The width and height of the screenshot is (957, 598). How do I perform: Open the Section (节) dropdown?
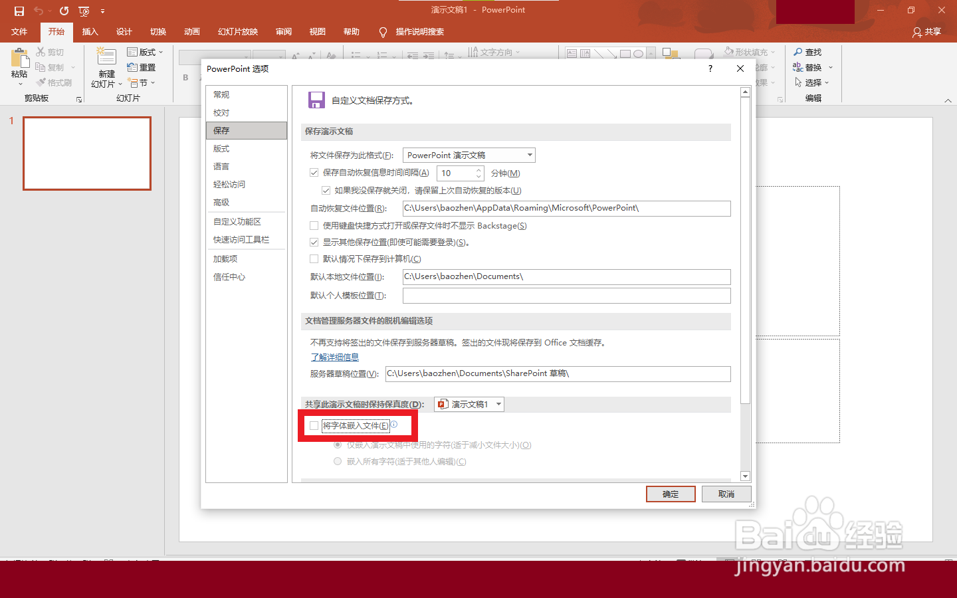click(142, 82)
